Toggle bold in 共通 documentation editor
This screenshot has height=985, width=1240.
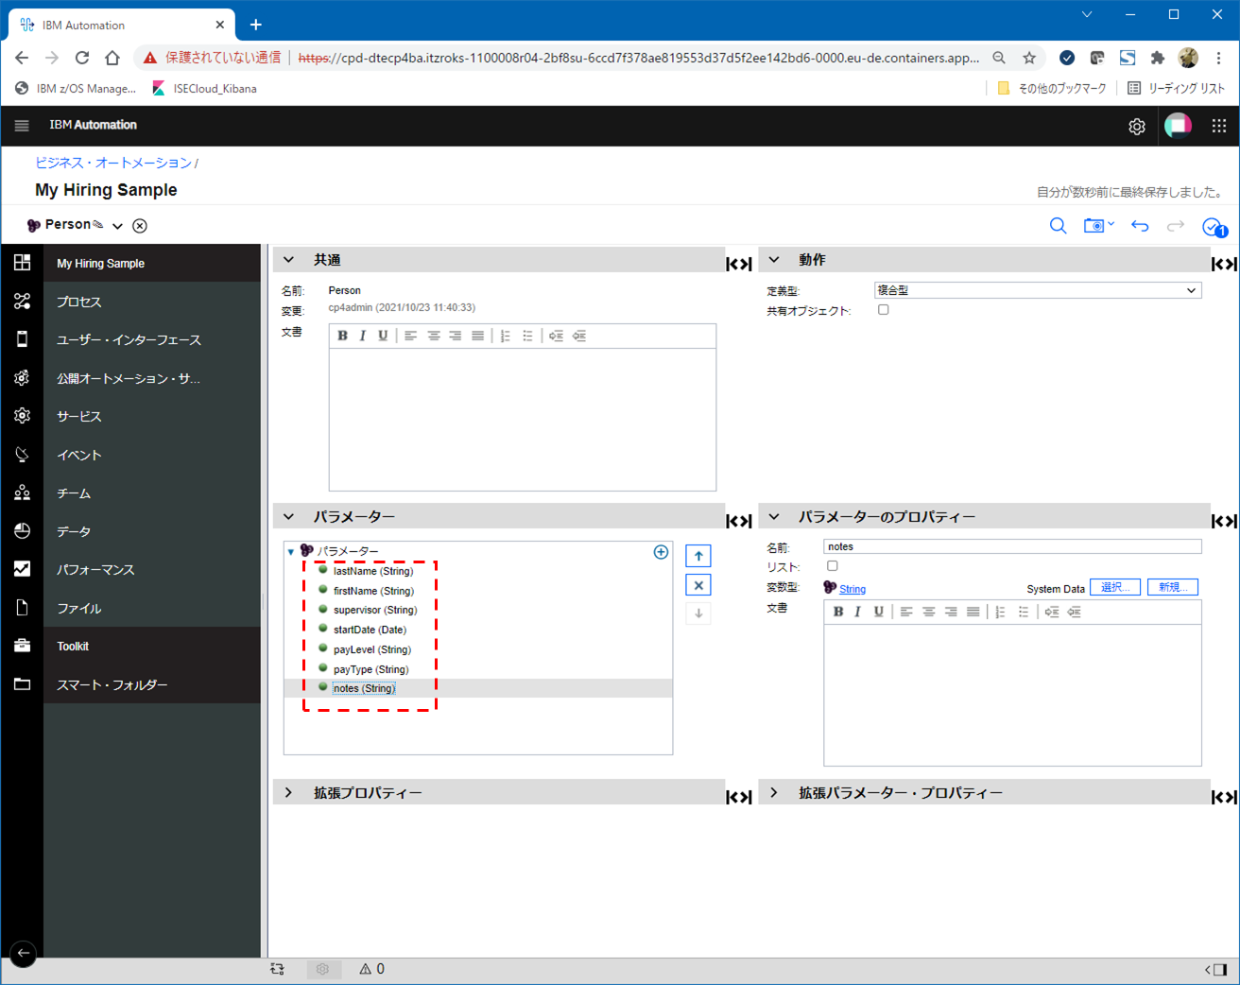[343, 336]
